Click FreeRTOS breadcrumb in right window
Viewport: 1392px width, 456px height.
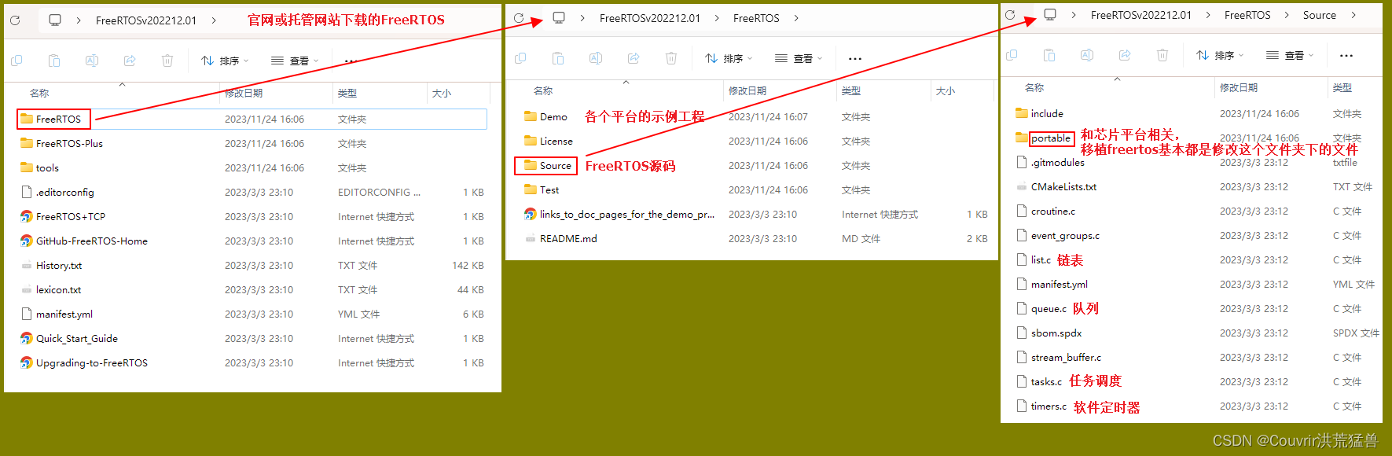point(1247,15)
